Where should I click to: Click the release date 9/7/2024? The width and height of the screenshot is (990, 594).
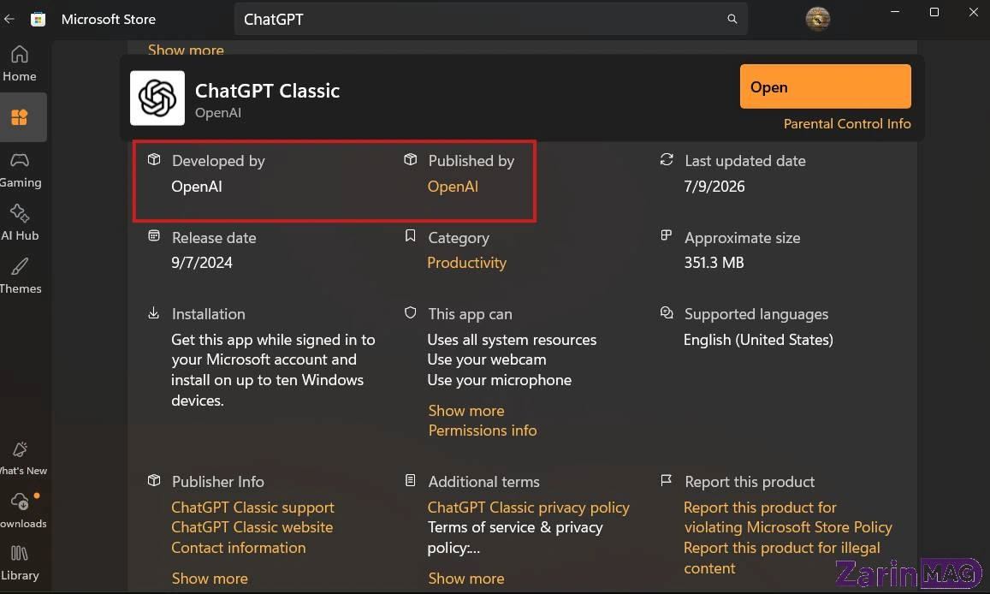(201, 263)
